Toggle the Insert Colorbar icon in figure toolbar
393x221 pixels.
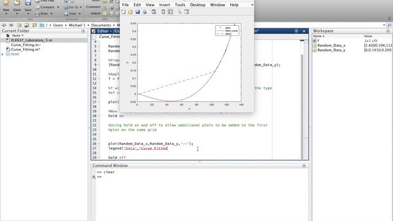pyautogui.click(x=163, y=12)
